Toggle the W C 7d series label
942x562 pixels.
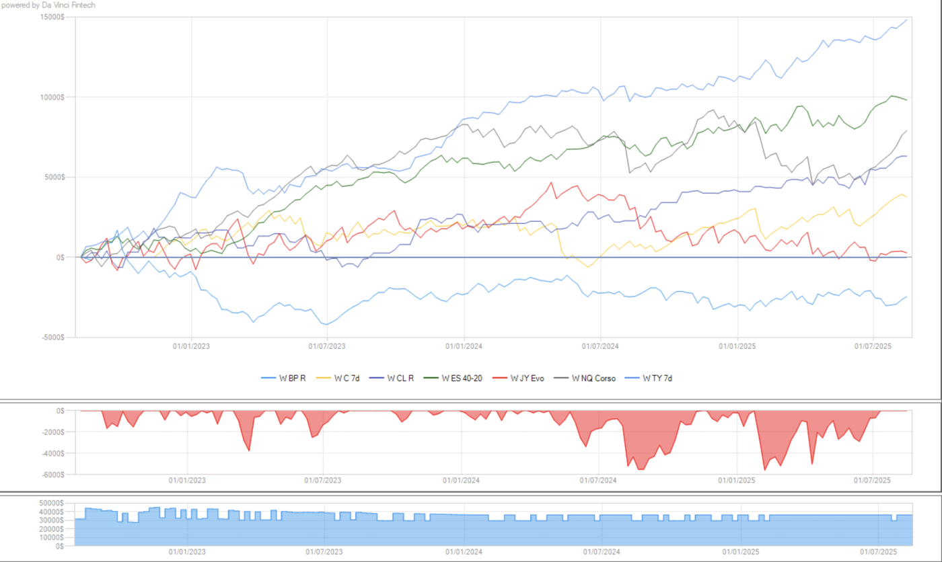point(348,378)
